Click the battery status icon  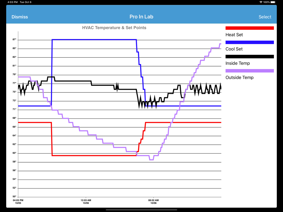[x=273, y=2]
